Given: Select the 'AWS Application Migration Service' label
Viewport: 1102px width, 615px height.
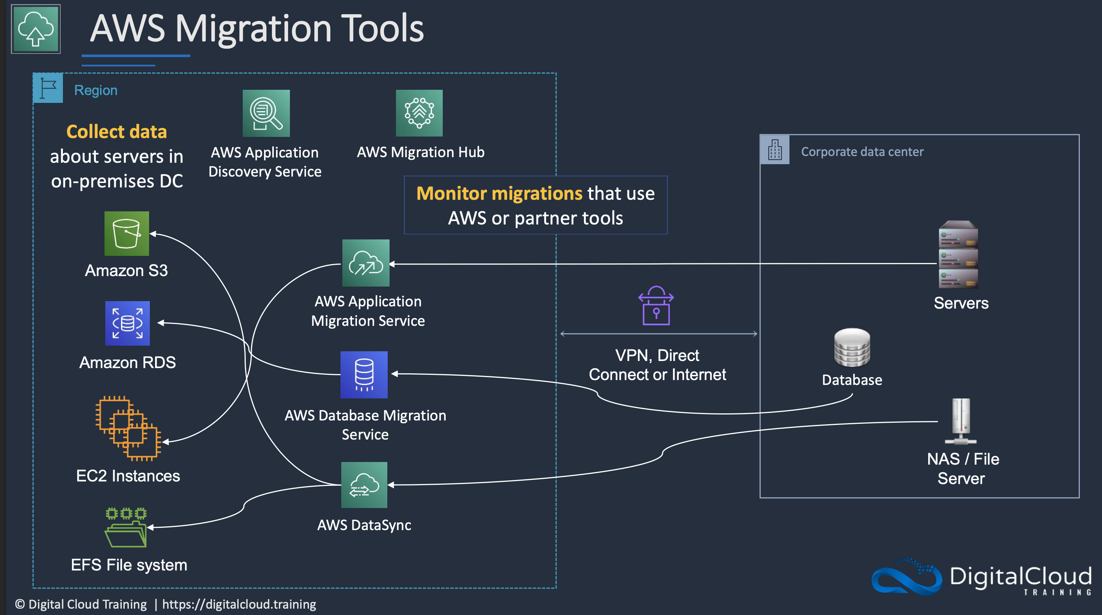Looking at the screenshot, I should coord(368,311).
